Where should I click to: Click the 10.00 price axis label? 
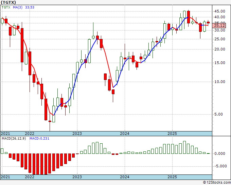point(220,82)
